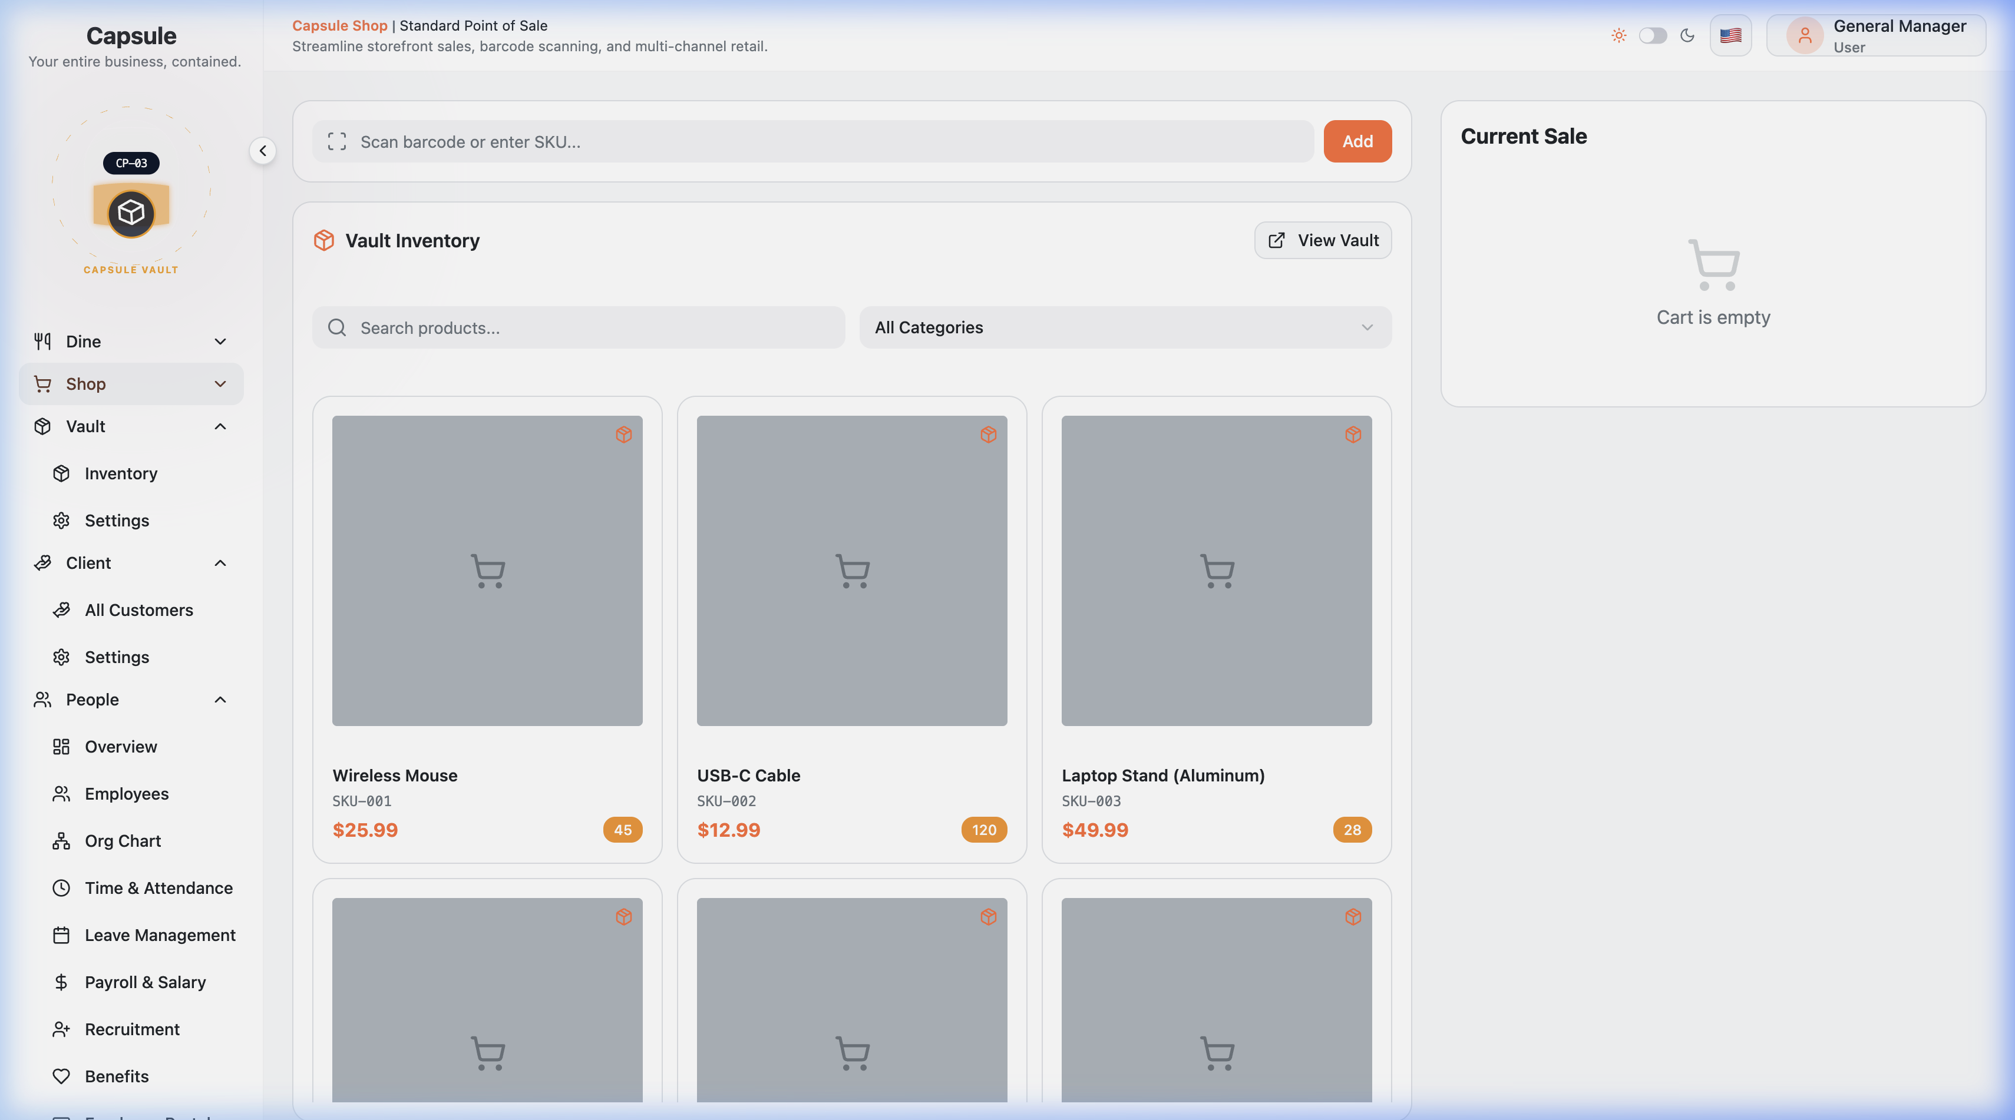This screenshot has height=1120, width=2015.
Task: Click the stock badge 120 on USB-C Cable
Action: click(984, 830)
